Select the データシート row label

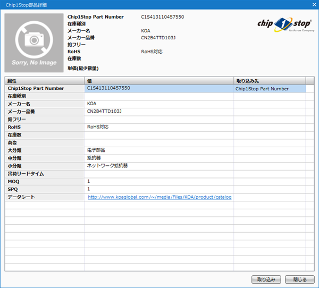pyautogui.click(x=21, y=197)
